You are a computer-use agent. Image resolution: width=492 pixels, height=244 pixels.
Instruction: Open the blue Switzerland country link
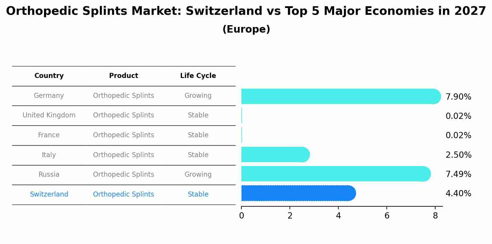point(49,194)
